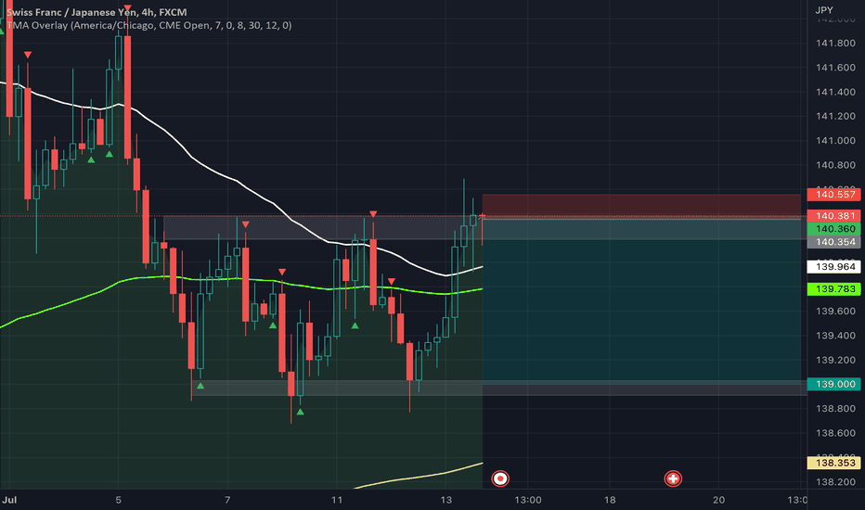The height and width of the screenshot is (510, 865).
Task: Select the bright green 139.783 price label
Action: click(833, 289)
